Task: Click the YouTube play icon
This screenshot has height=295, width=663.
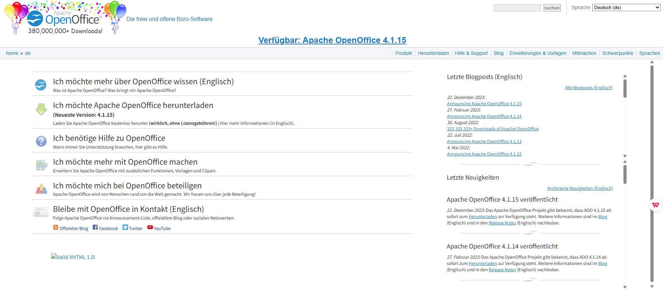Action: (x=150, y=228)
